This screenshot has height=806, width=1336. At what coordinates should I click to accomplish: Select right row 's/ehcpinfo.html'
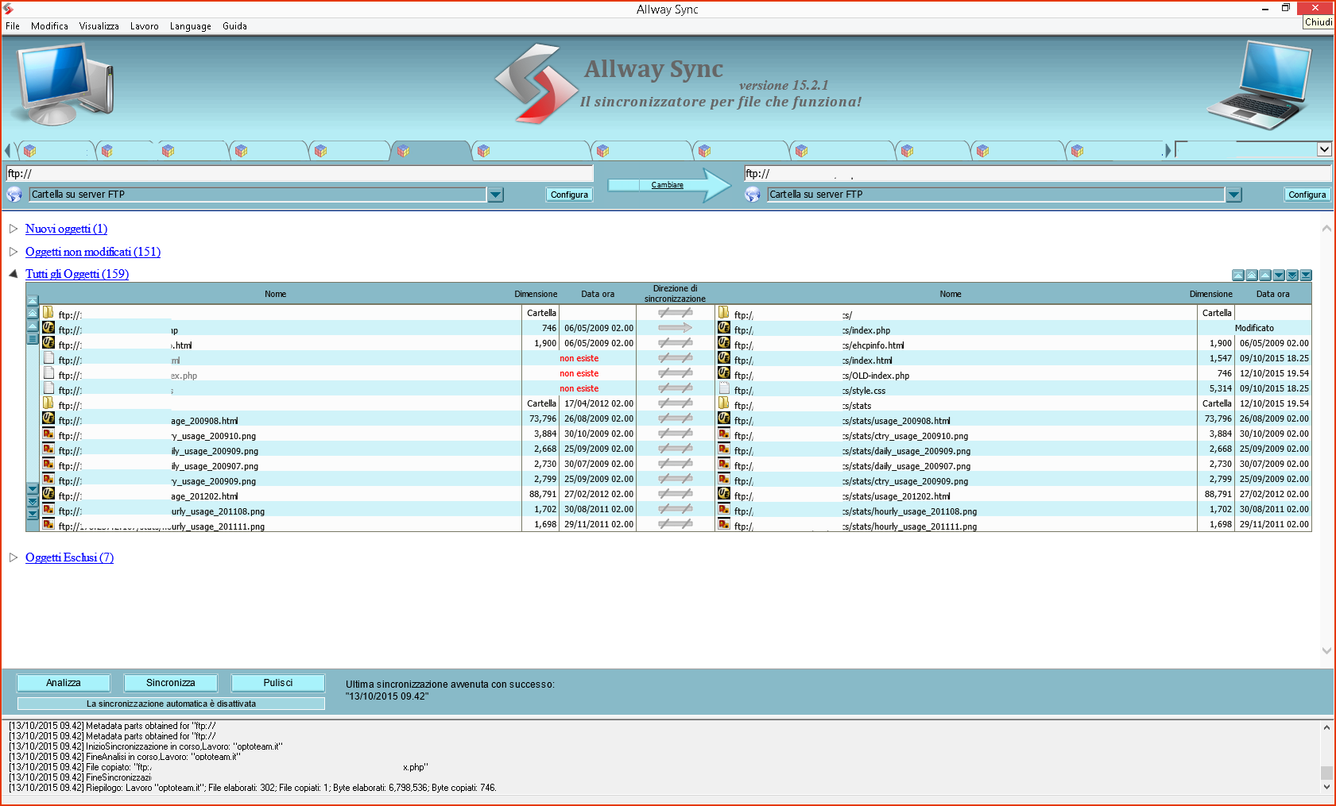(1013, 344)
